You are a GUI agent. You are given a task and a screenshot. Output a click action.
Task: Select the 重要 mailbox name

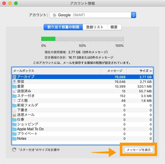21,86
